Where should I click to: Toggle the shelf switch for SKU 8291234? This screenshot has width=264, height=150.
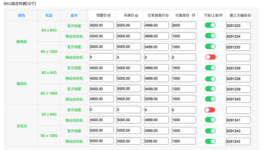(x=210, y=36)
